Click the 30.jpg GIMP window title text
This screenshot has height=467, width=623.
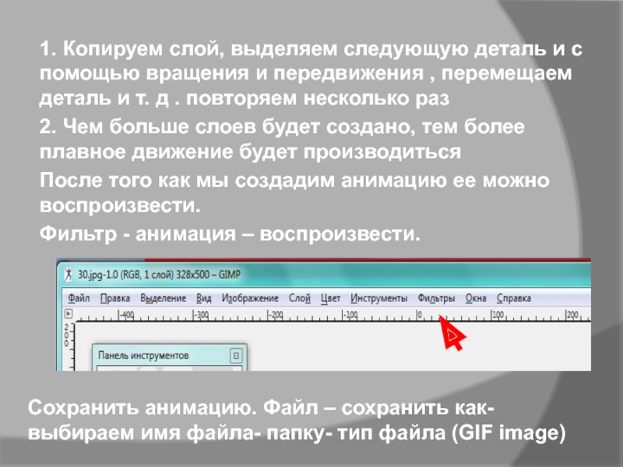coord(159,275)
